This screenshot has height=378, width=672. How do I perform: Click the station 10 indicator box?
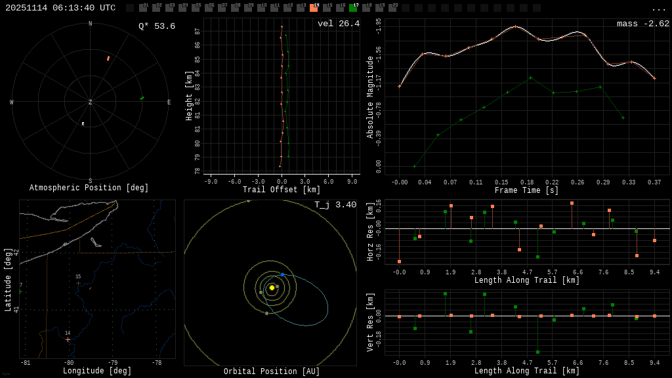pyautogui.click(x=261, y=8)
